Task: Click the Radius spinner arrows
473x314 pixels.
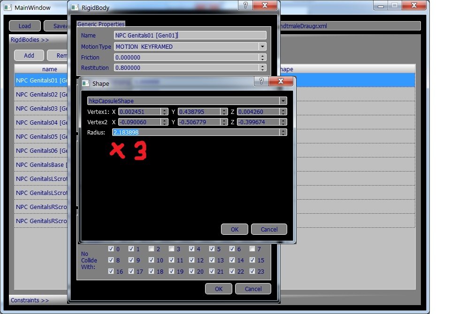Action: coord(283,132)
